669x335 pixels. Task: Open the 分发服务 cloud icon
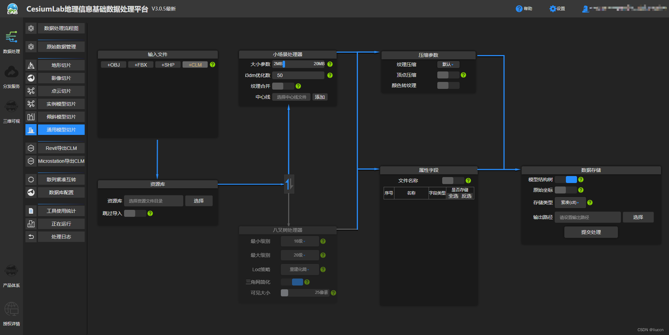[11, 72]
